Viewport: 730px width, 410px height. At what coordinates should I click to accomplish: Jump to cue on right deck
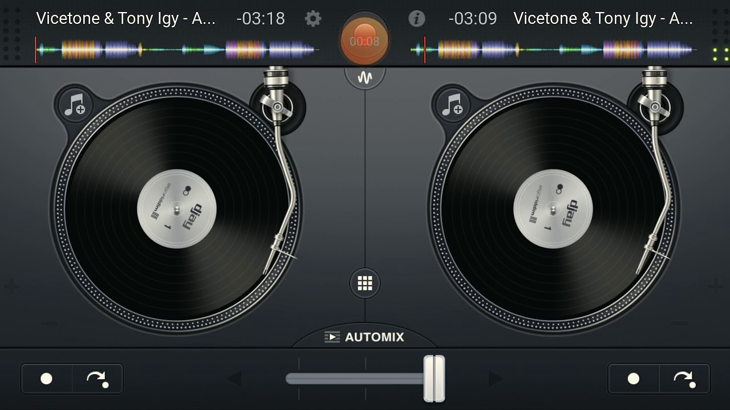pyautogui.click(x=684, y=379)
